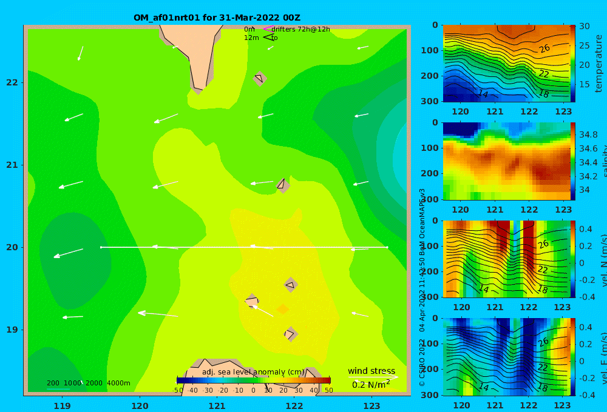Click the '22' contour label in vel. E panel
Viewport: 607px width, 412px height.
pyautogui.click(x=543, y=367)
